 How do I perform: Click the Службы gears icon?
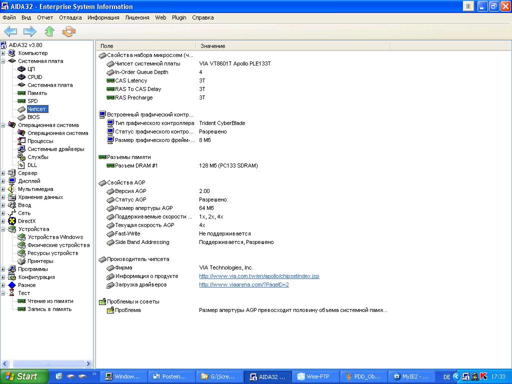pyautogui.click(x=21, y=157)
